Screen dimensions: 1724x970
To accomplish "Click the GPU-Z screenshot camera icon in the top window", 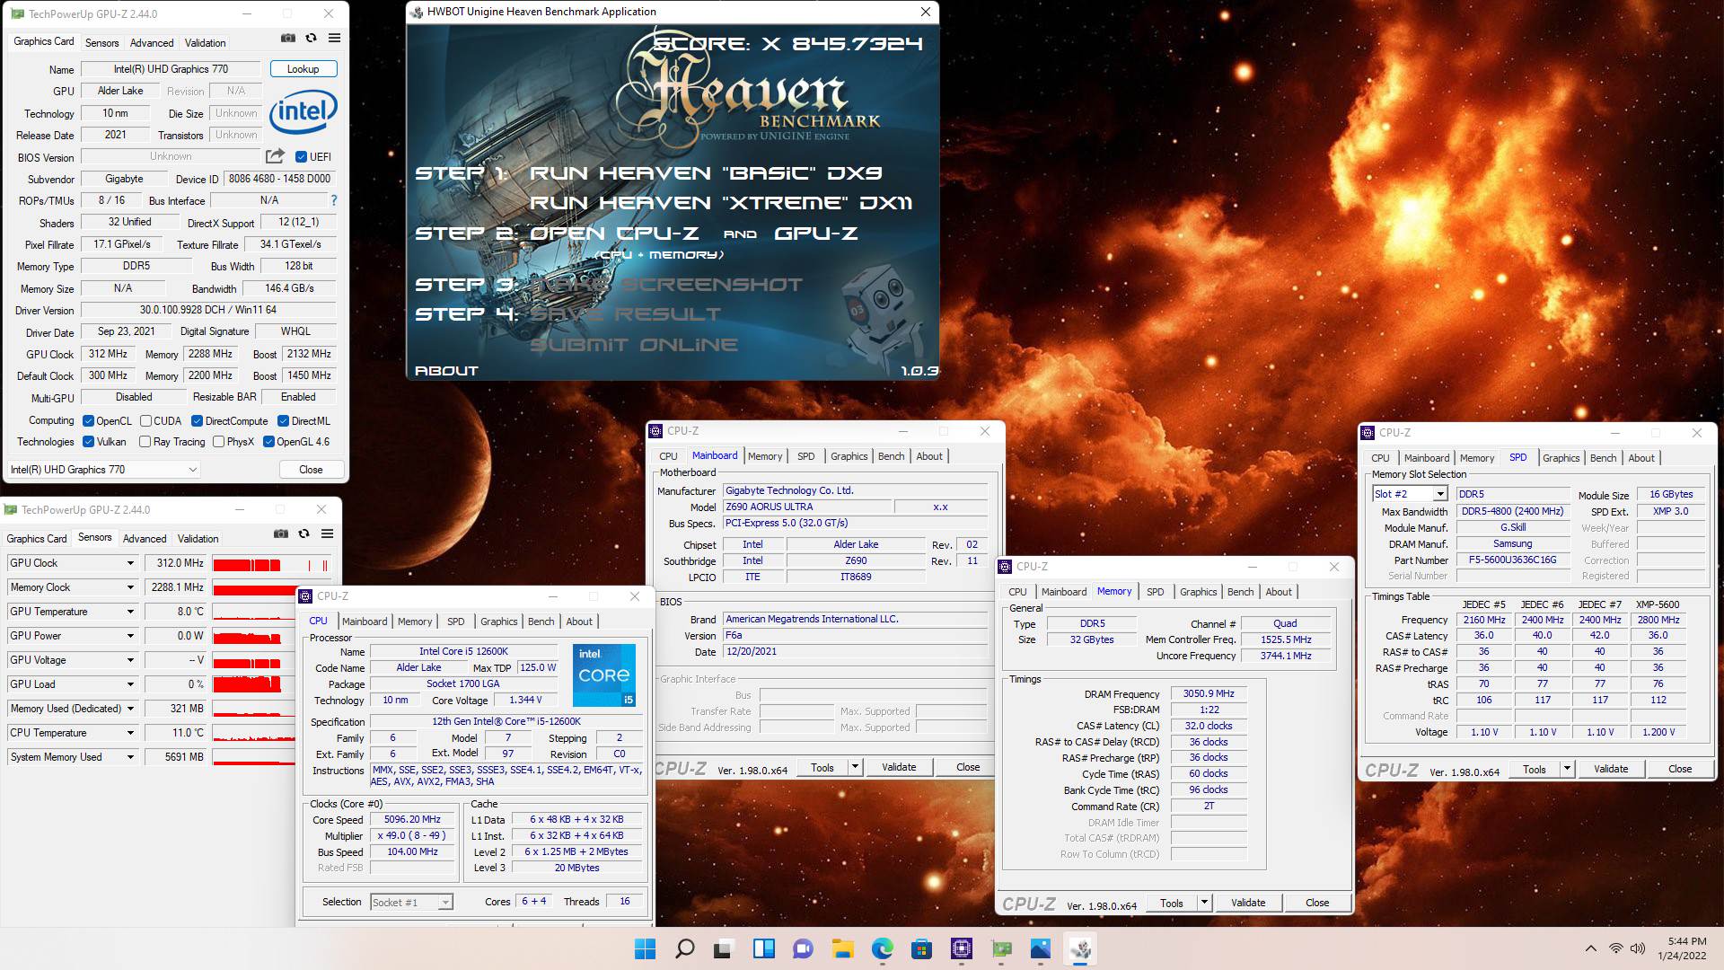I will pyautogui.click(x=287, y=39).
